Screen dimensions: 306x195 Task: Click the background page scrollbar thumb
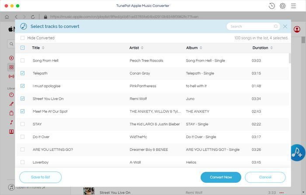(303, 40)
